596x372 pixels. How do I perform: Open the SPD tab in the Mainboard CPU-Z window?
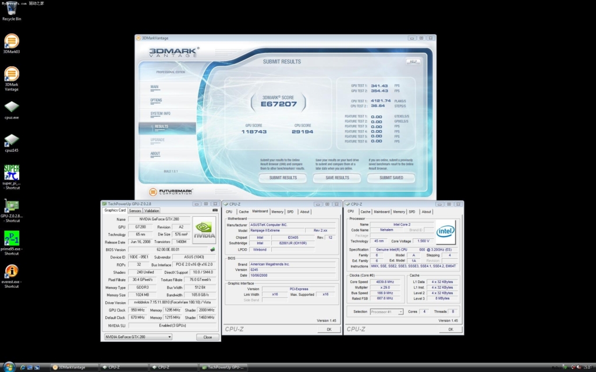[x=290, y=212]
